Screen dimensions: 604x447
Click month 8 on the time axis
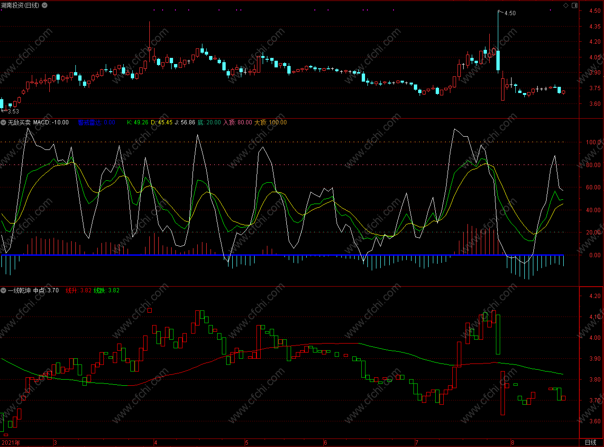[512, 443]
